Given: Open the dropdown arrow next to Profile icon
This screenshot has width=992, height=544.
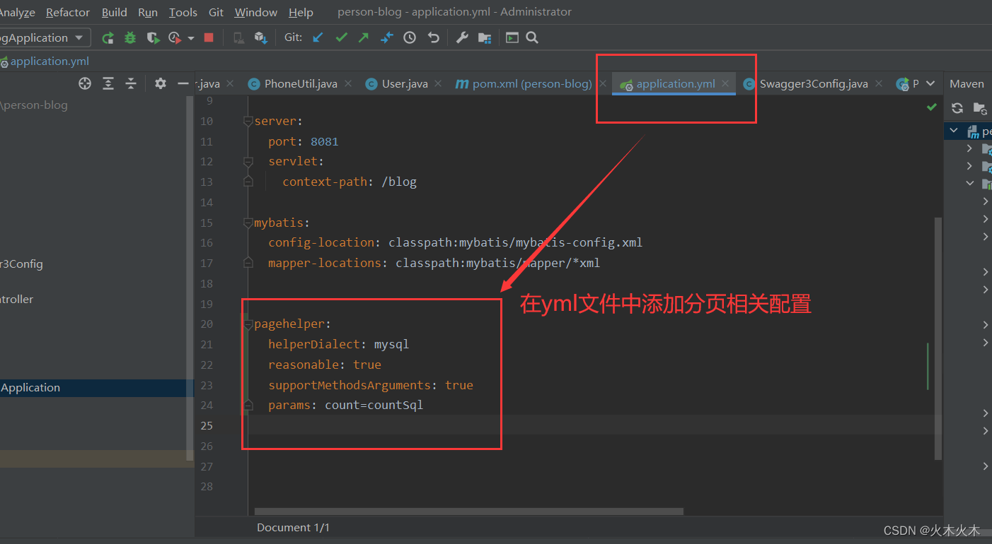Looking at the screenshot, I should (x=191, y=38).
